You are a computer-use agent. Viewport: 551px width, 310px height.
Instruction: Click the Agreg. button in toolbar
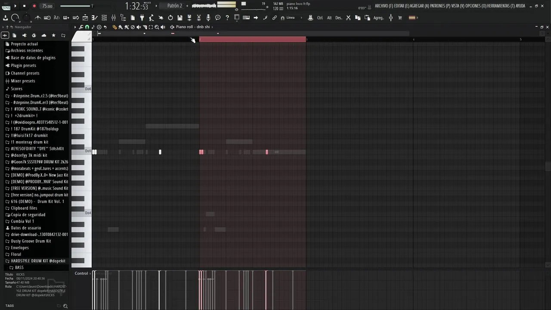click(x=379, y=18)
